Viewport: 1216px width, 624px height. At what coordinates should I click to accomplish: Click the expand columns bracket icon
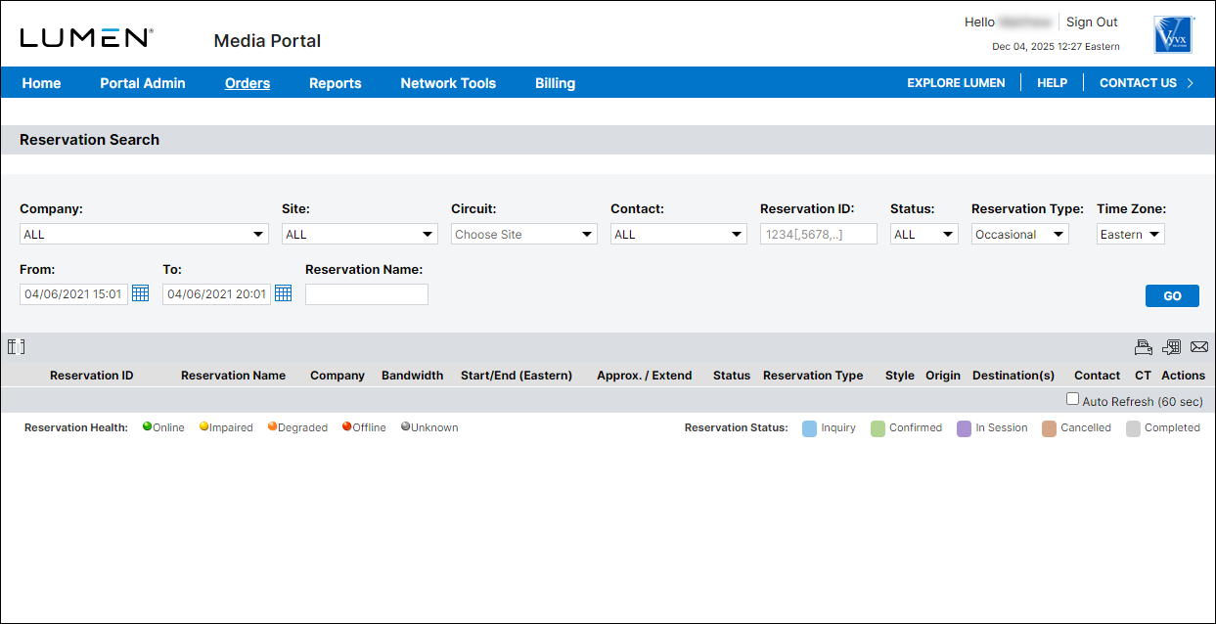tap(16, 347)
